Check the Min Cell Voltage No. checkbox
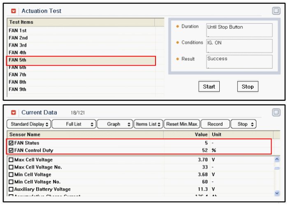Image resolution: width=288 pixels, height=205 pixels. click(x=11, y=182)
